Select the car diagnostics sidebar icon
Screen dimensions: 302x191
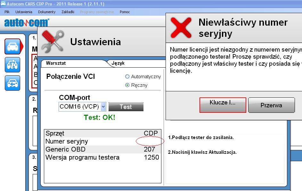tap(13, 47)
